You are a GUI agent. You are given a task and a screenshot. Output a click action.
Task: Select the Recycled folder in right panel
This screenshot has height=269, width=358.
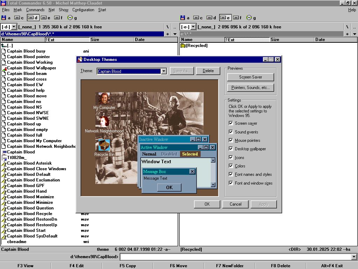(194, 46)
